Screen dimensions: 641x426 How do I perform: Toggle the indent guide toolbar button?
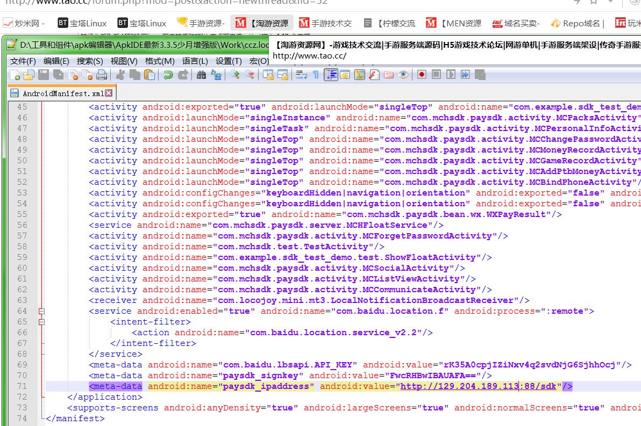pos(331,75)
